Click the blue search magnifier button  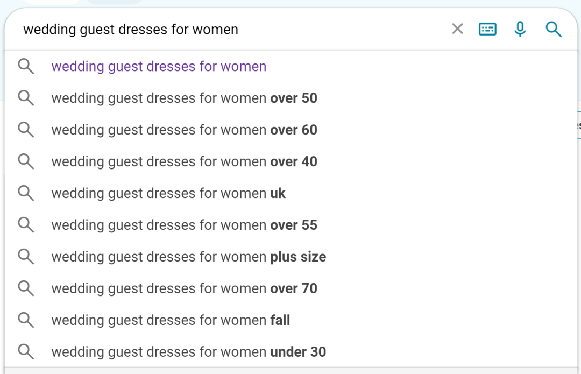[x=553, y=29]
